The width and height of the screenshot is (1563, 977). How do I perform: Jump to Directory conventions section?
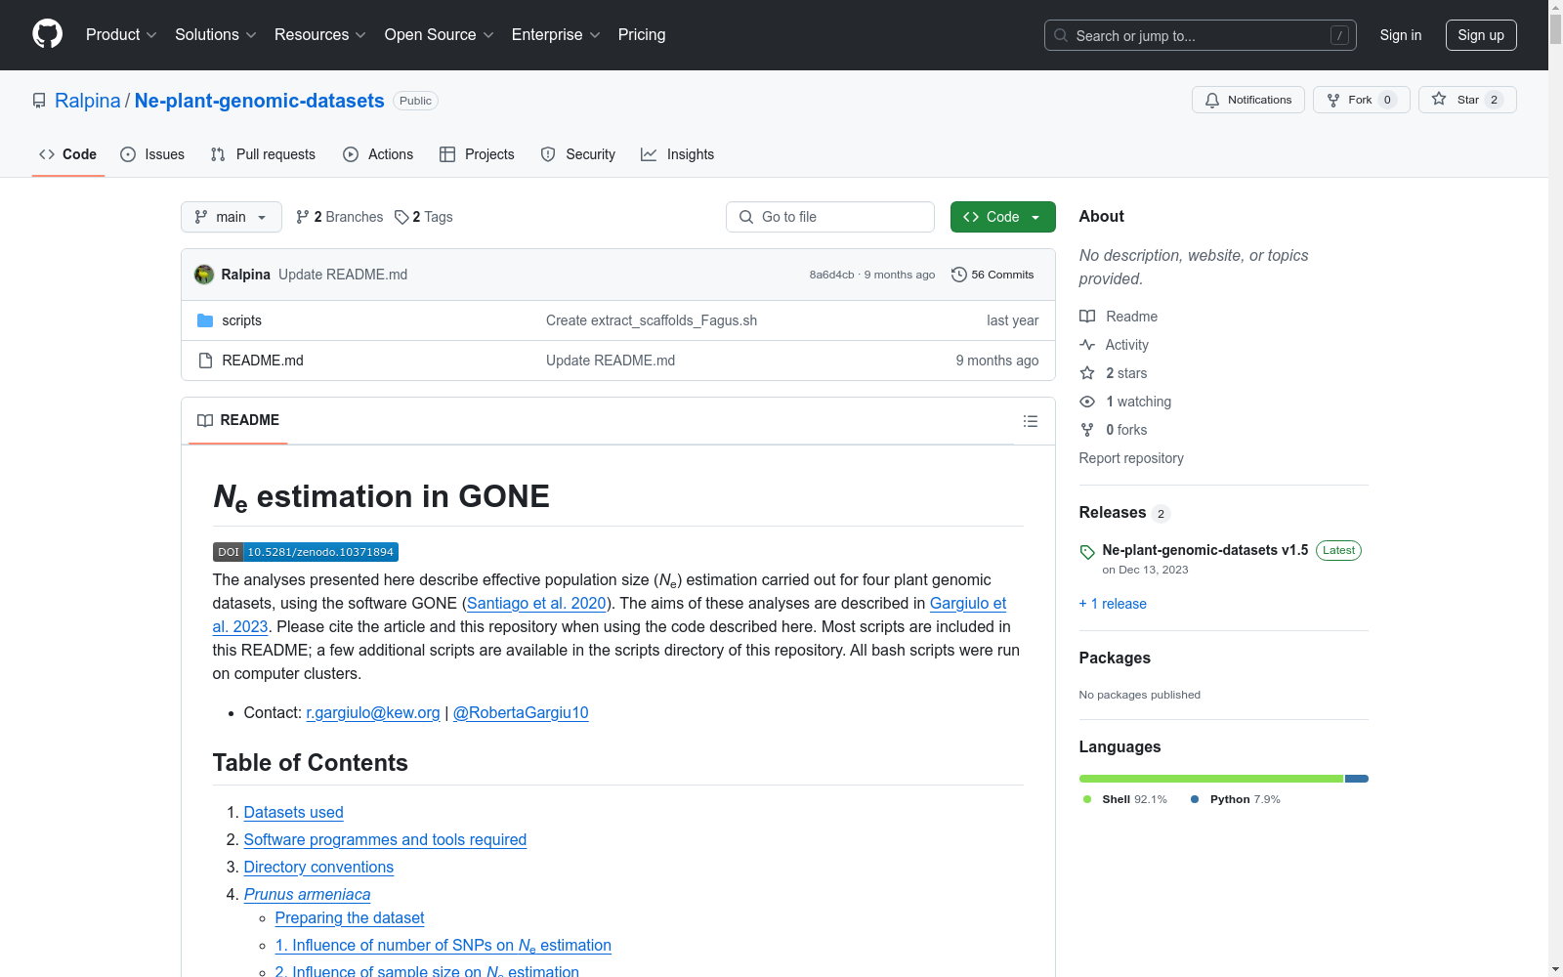(x=318, y=868)
